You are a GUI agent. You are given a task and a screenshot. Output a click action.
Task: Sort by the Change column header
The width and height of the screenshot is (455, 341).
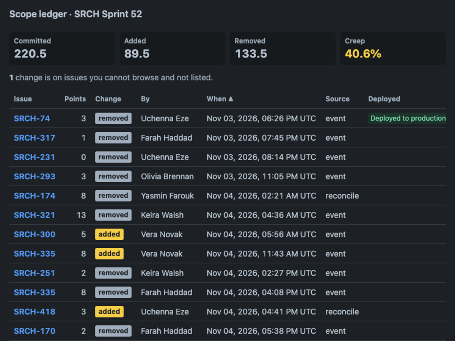point(108,99)
